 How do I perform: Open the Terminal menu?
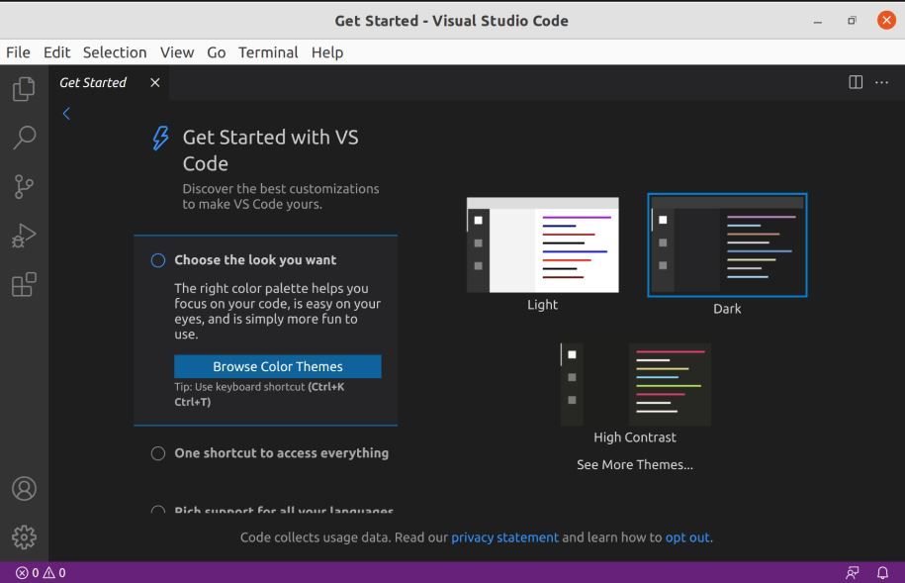click(x=267, y=52)
